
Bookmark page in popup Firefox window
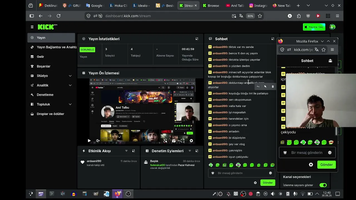tap(323, 50)
